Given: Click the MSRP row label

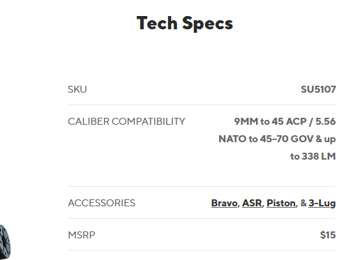Looking at the screenshot, I should (x=82, y=235).
